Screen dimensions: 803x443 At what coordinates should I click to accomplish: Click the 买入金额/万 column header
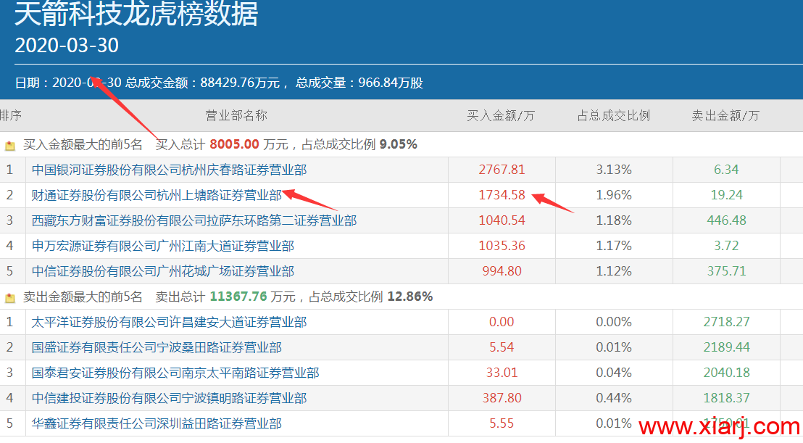click(500, 116)
